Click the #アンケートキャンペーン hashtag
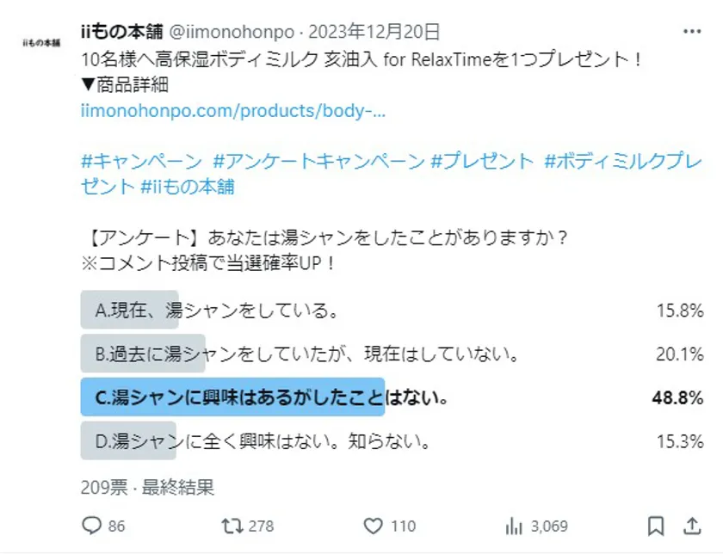This screenshot has width=723, height=554. (318, 162)
